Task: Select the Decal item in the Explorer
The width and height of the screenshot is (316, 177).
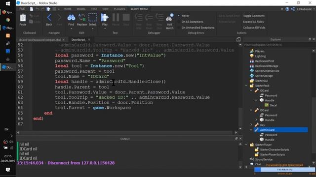Action: [x=273, y=105]
